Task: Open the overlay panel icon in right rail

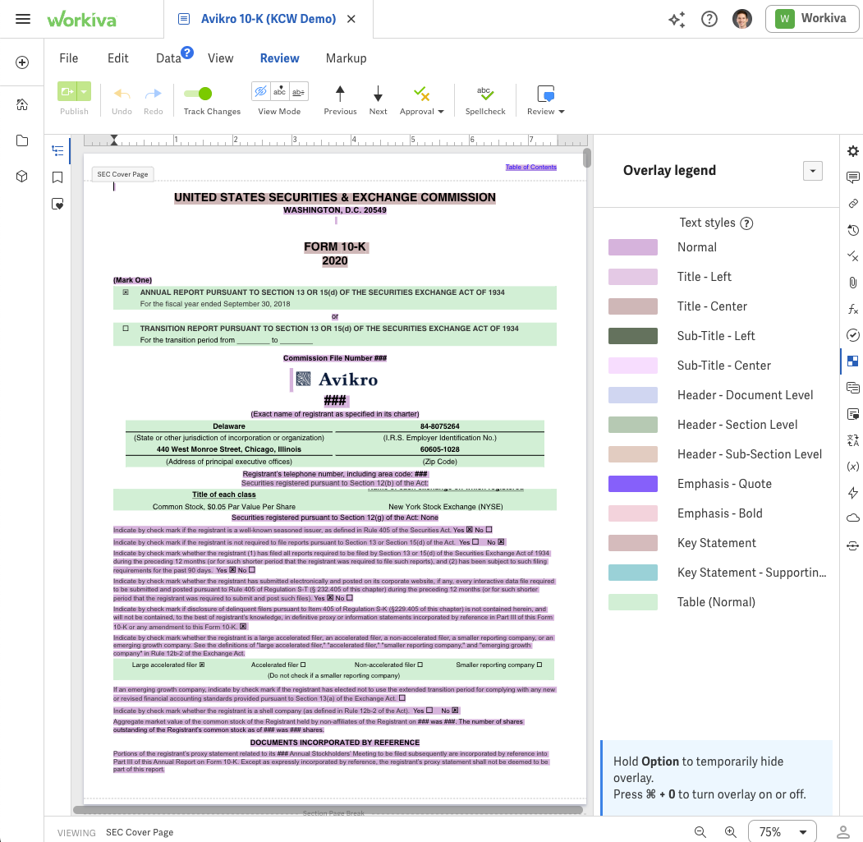Action: [x=852, y=361]
